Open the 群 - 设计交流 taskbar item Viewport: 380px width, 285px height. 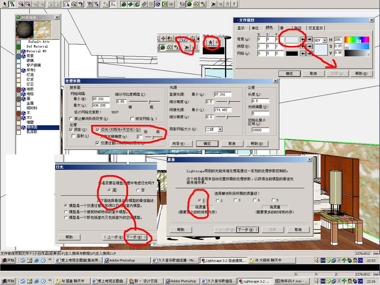[145, 281]
